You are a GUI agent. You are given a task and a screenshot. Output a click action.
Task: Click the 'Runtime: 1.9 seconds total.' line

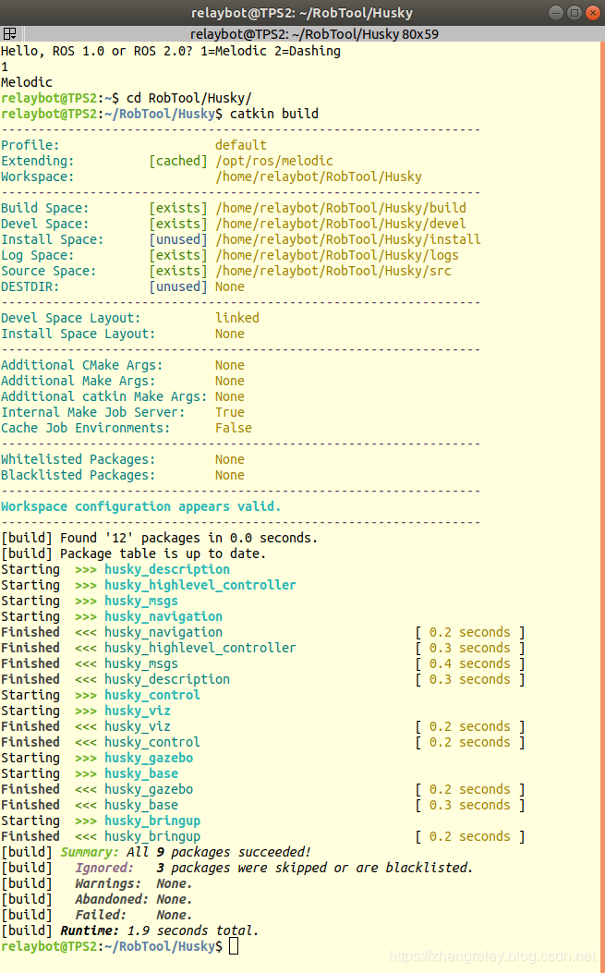pyautogui.click(x=129, y=930)
